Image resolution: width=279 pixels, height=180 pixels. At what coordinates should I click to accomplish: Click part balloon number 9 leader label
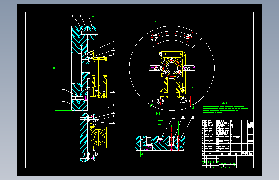coord(113,92)
